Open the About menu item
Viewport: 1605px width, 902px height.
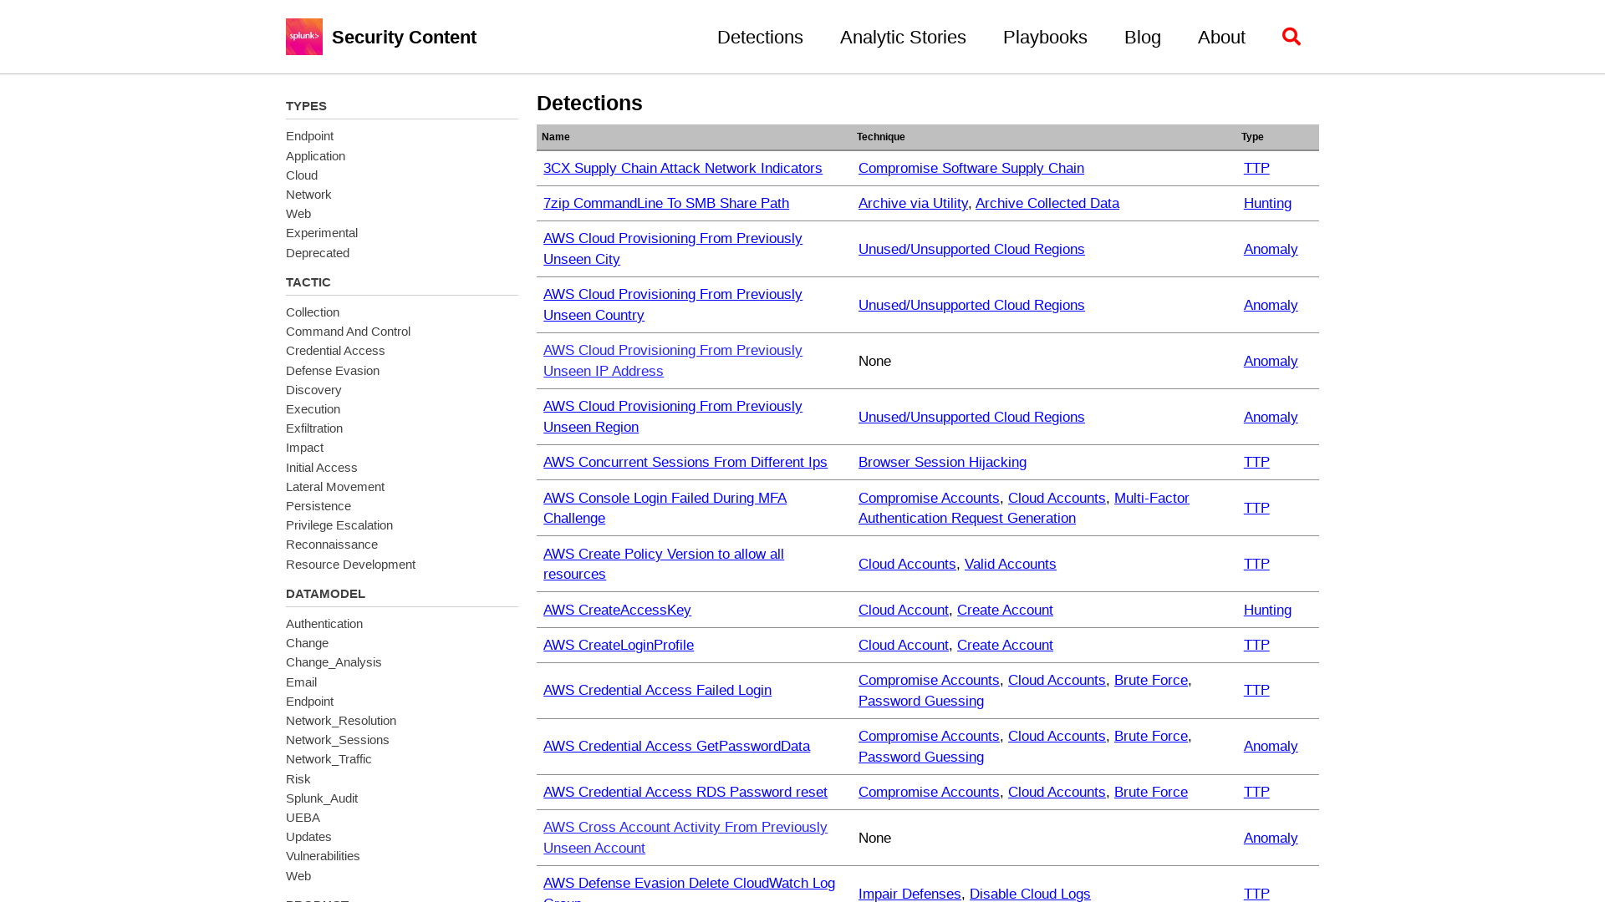(1221, 38)
